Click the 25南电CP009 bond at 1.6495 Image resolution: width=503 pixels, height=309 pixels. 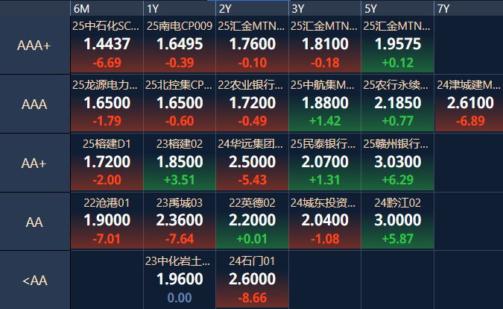tap(180, 45)
